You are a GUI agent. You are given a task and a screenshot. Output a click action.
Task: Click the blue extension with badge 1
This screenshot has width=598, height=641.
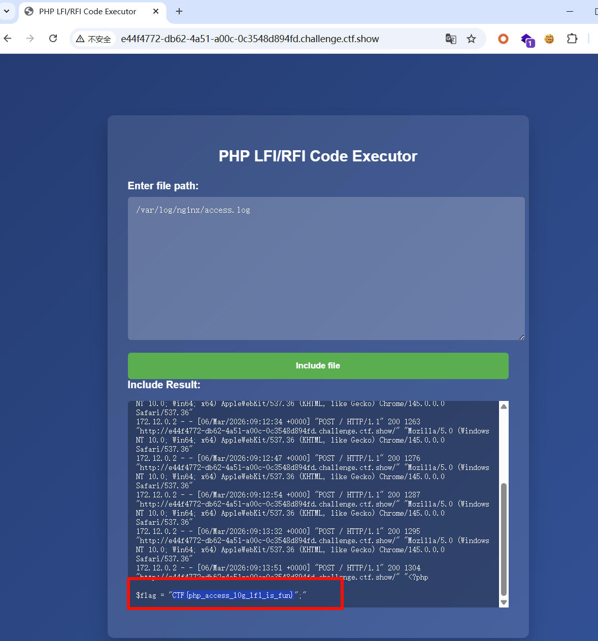tap(527, 40)
